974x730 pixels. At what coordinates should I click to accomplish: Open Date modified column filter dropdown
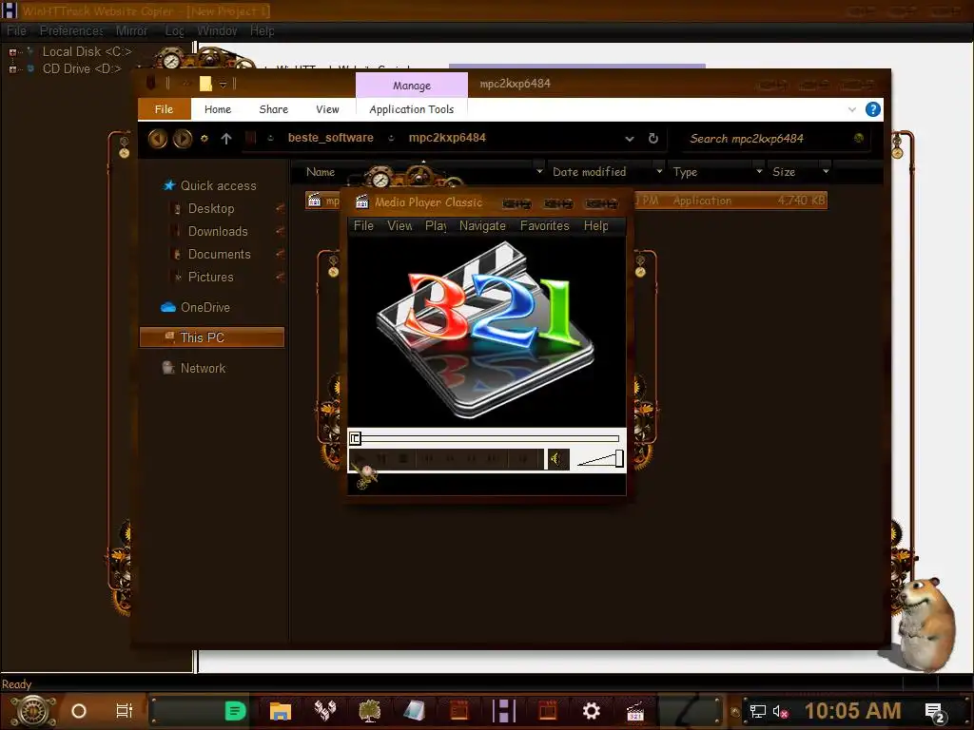(659, 171)
